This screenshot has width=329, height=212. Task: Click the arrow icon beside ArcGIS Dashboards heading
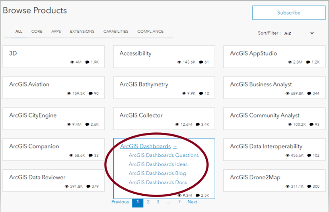175,147
